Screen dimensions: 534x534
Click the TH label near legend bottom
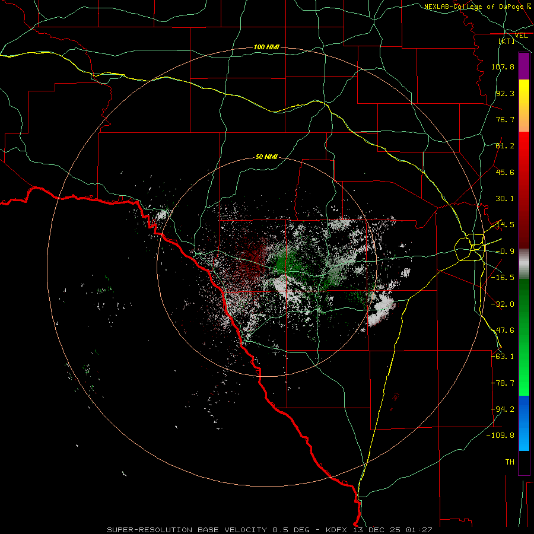click(510, 462)
